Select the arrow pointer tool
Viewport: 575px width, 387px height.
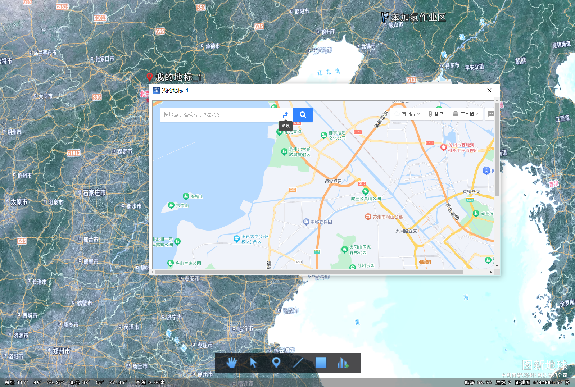[253, 363]
